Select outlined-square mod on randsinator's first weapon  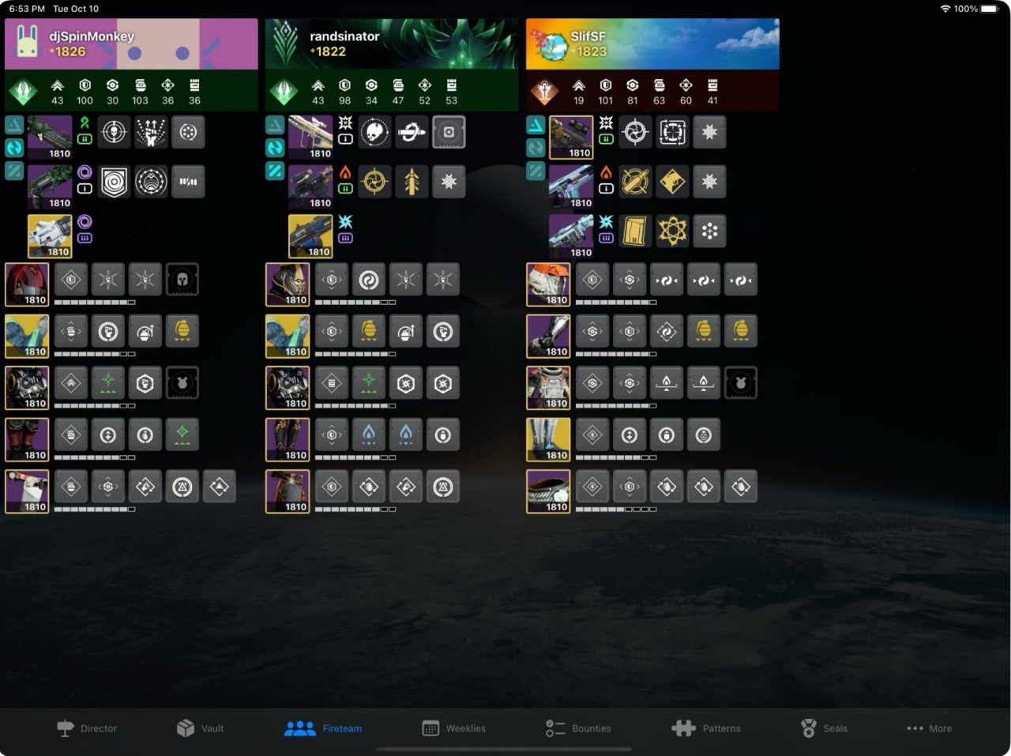[449, 133]
